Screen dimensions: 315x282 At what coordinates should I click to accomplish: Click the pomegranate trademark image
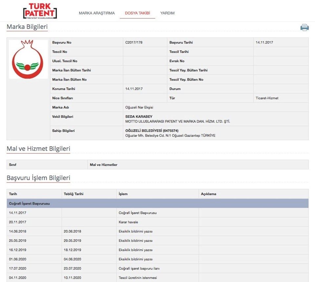tap(28, 59)
